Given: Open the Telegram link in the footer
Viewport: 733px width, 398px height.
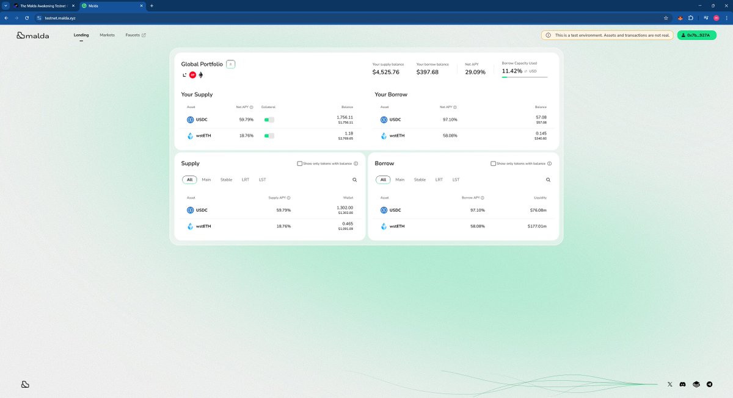Looking at the screenshot, I should [709, 385].
